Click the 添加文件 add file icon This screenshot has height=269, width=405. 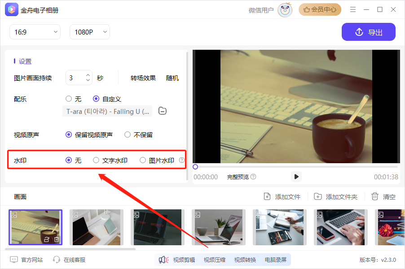[x=267, y=196]
